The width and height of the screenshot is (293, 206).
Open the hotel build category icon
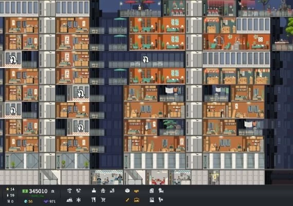click(x=112, y=191)
